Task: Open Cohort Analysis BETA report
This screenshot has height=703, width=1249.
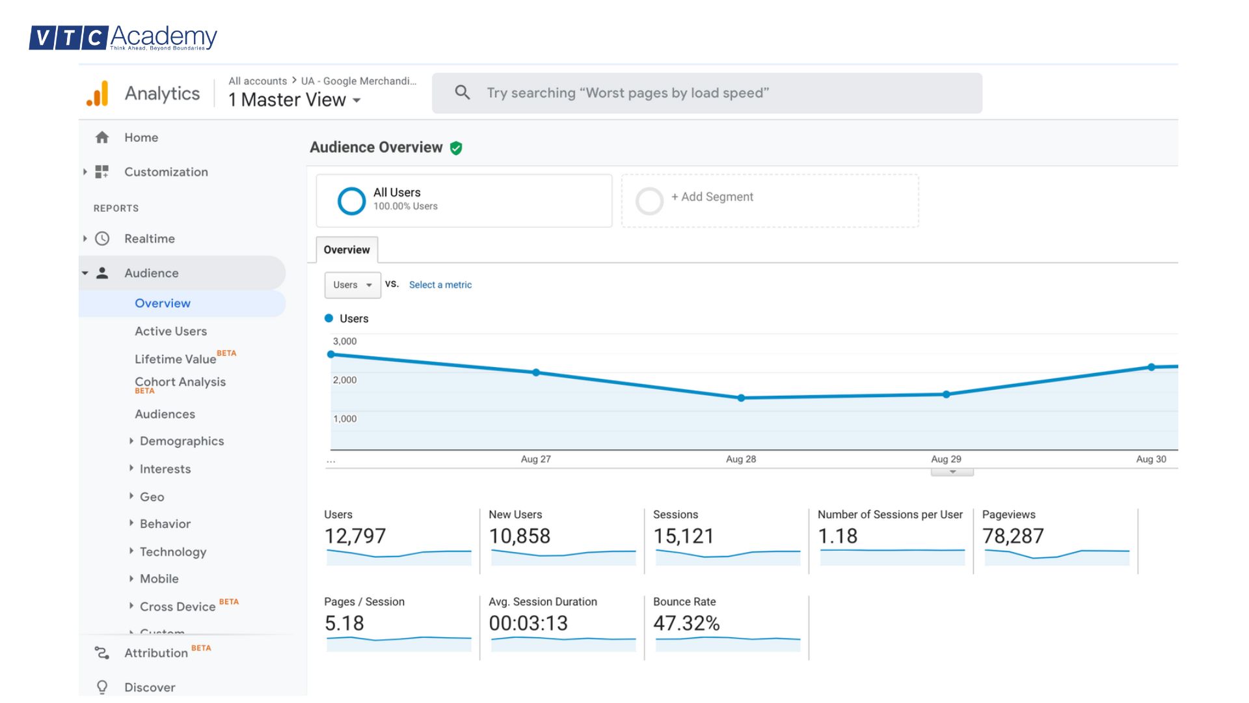Action: click(x=180, y=382)
